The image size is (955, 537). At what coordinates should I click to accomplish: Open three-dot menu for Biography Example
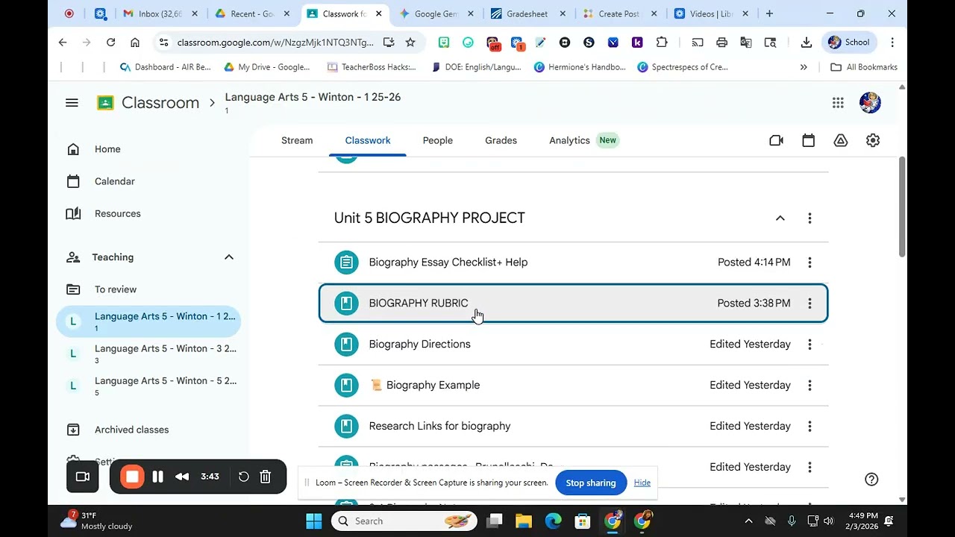pos(810,385)
